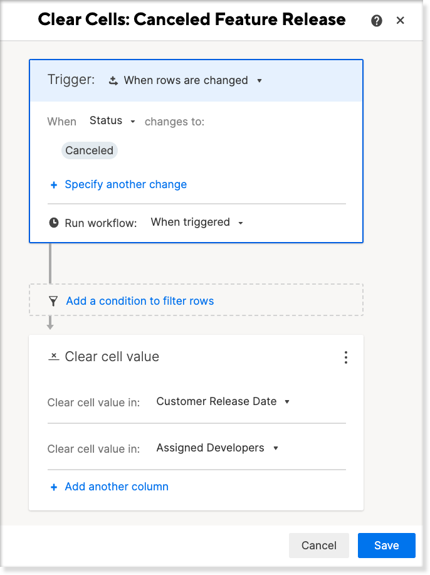The width and height of the screenshot is (430, 575).
Task: Click the trigger rows-changed icon
Action: (113, 80)
